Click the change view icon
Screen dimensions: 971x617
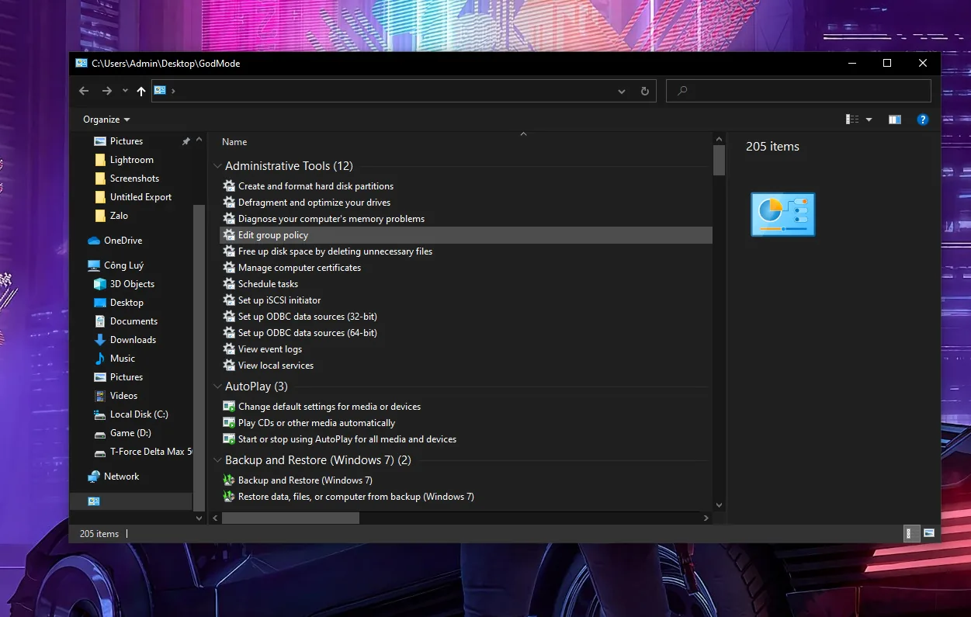pos(852,120)
